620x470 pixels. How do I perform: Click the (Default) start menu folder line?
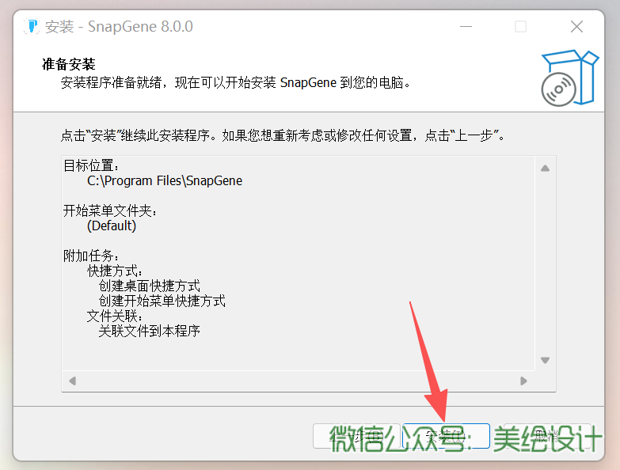pos(112,226)
